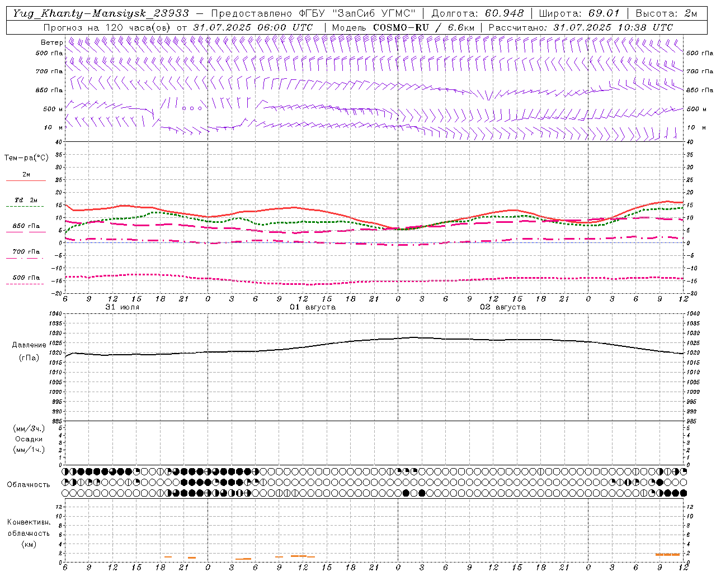Screen dimensions: 716x572
Task: Click the solid line sample under 2м legend
Action: [26, 180]
